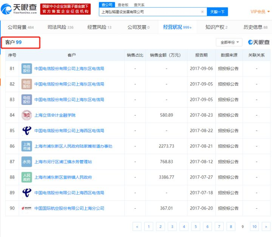
Task: Click China Telecom logo in row 85
Action: 26,131
